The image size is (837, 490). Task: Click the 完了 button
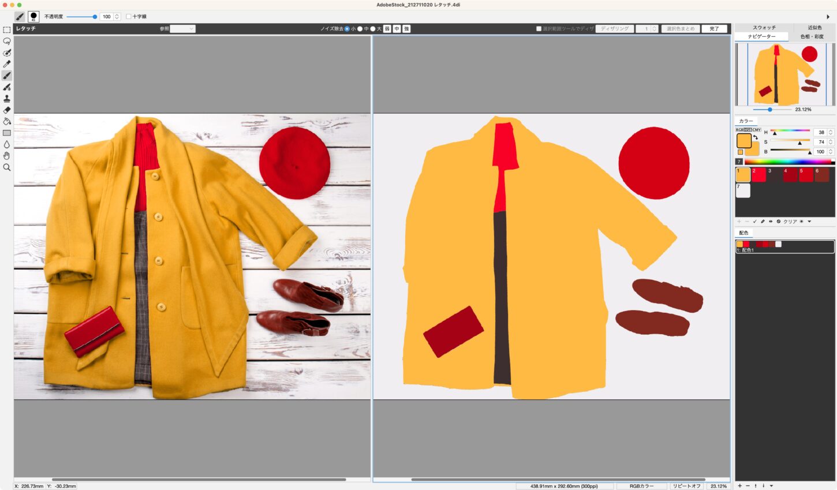point(714,29)
